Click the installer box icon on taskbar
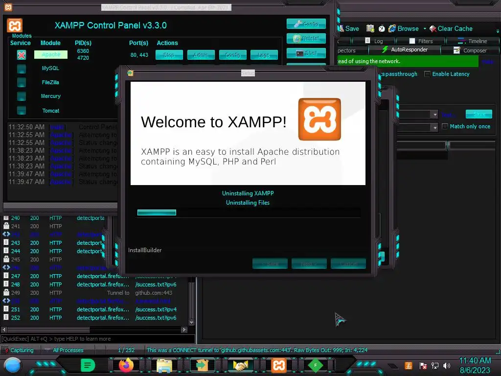This screenshot has width=501, height=376. coord(202,365)
